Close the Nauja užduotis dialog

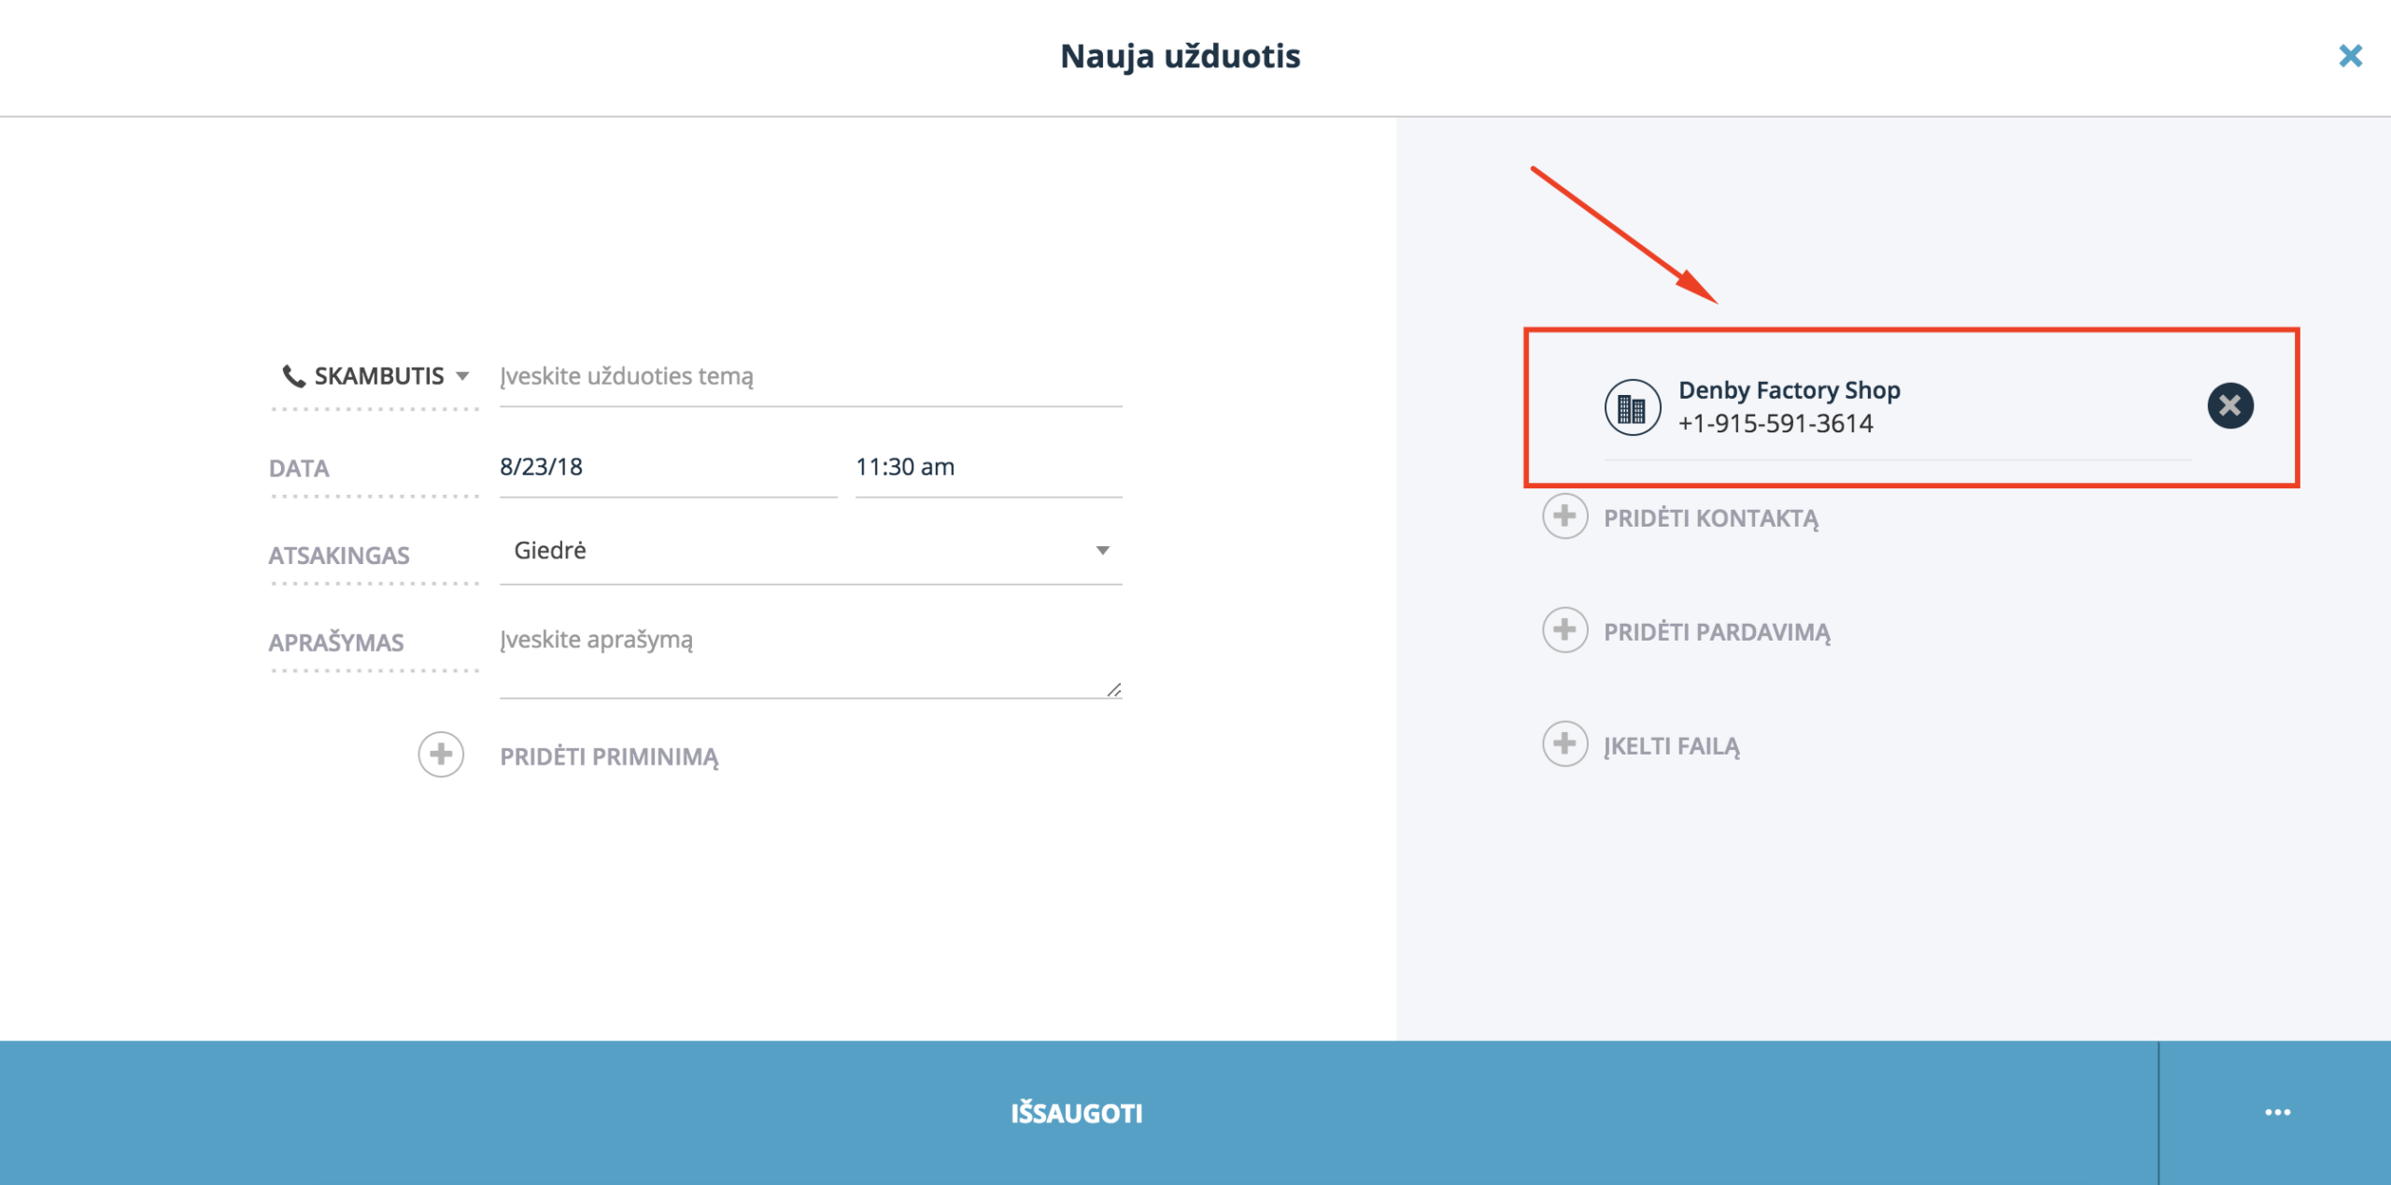2350,56
